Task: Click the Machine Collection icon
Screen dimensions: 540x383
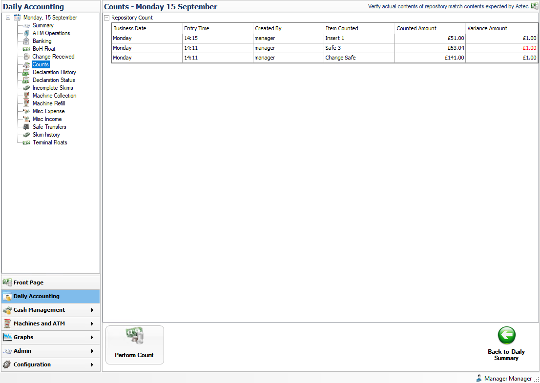Action: click(27, 96)
